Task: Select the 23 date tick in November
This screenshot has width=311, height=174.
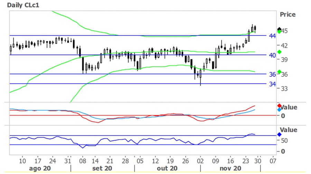Action: coord(246,161)
